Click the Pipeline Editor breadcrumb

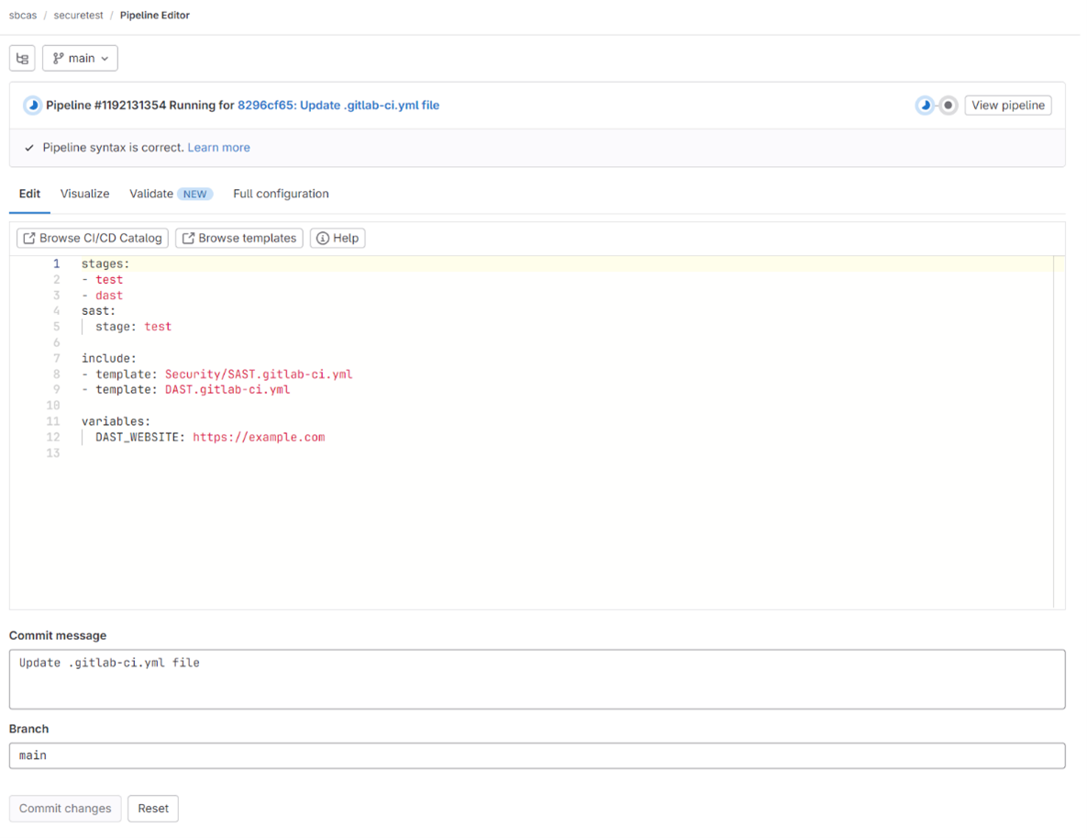pyautogui.click(x=155, y=16)
